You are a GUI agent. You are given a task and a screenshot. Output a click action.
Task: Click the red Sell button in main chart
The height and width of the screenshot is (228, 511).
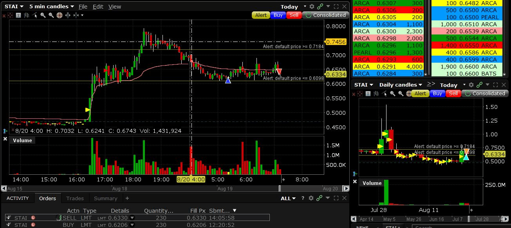[x=294, y=15]
